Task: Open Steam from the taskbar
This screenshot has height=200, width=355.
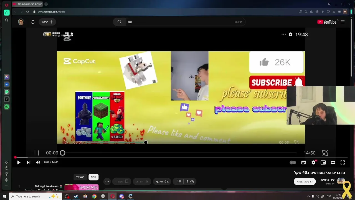Action: pyautogui.click(x=76, y=196)
